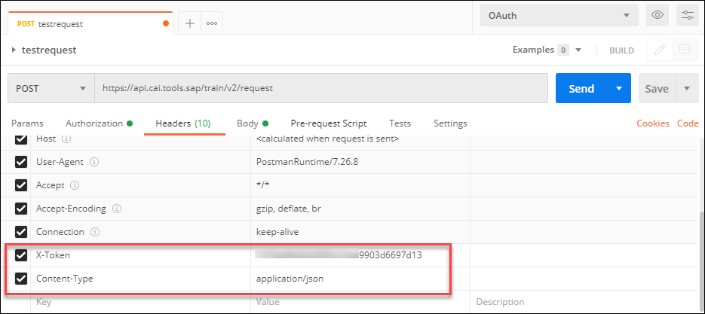Switch to the Authorization tab
The image size is (705, 314).
(94, 123)
